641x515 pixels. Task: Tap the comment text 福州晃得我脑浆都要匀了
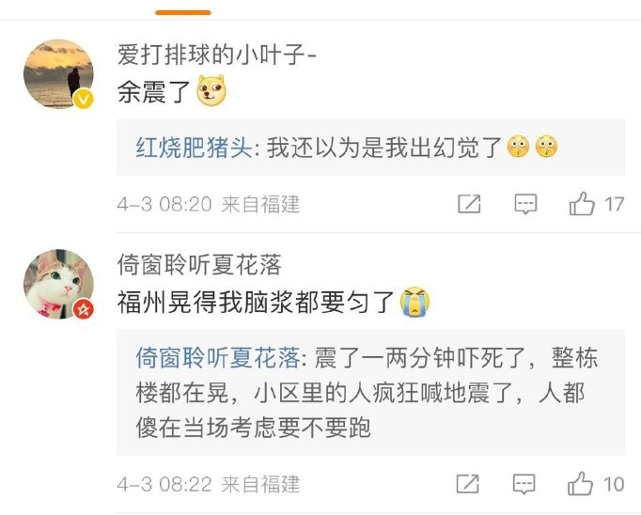[x=256, y=303]
